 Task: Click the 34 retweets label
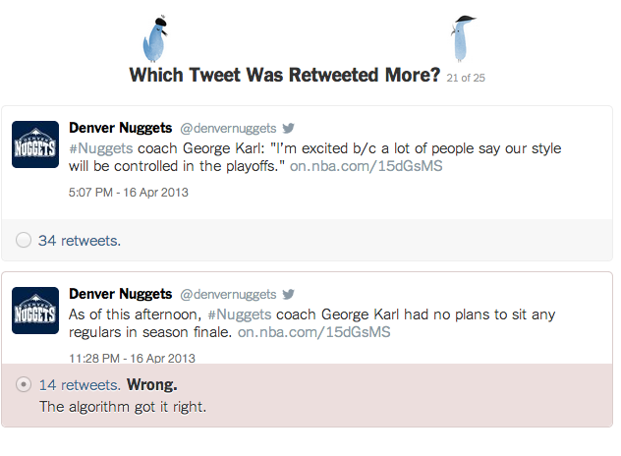point(80,241)
